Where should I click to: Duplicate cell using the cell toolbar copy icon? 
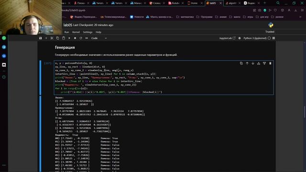[x=241, y=63]
